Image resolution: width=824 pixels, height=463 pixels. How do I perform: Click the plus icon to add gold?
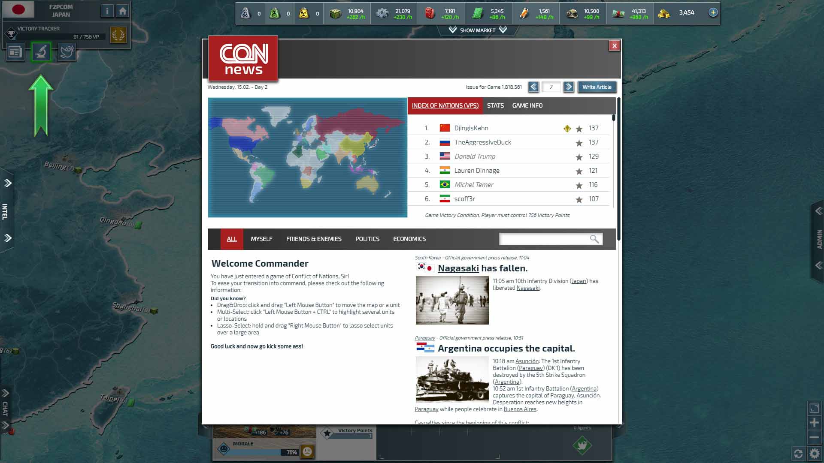click(x=713, y=12)
